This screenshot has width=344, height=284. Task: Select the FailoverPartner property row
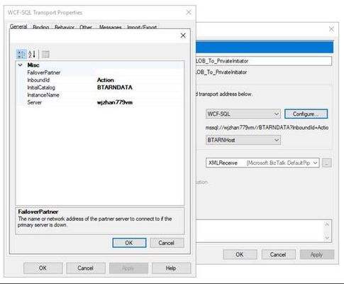[100, 72]
